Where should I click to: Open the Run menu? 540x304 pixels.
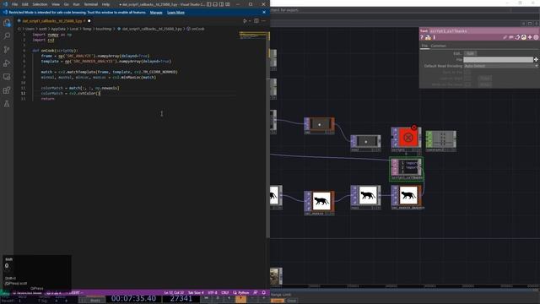tap(76, 4)
